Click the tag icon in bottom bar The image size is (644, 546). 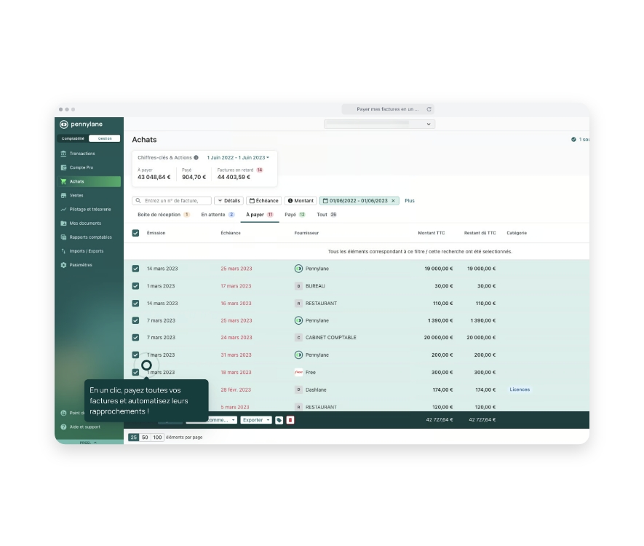(x=279, y=420)
